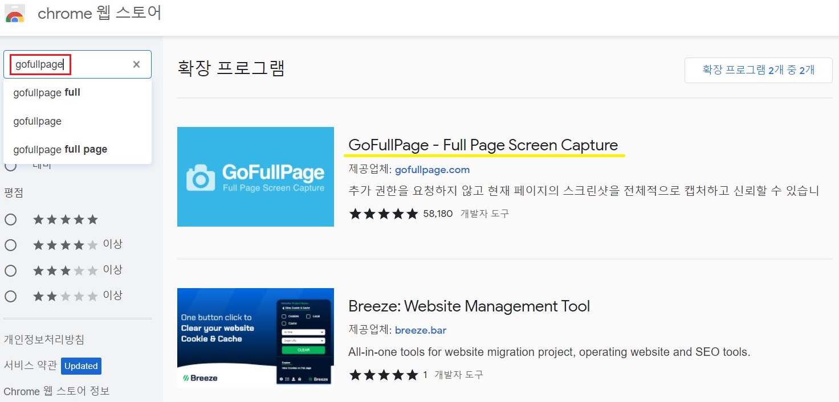
Task: Visit the breeze.bar provider link
Action: tap(421, 330)
